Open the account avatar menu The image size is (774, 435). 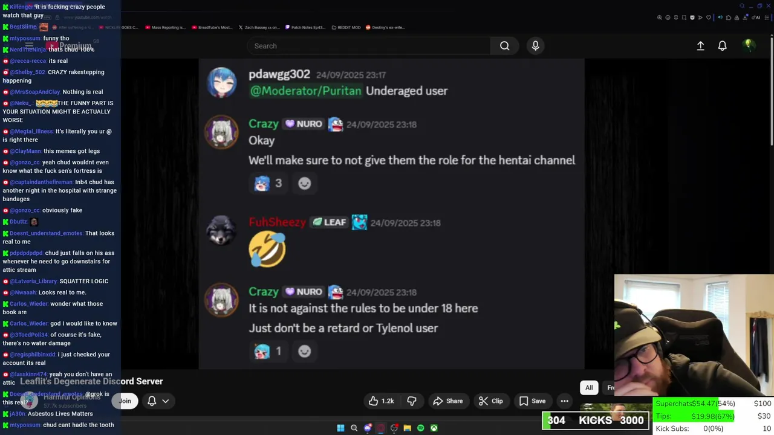tap(749, 46)
